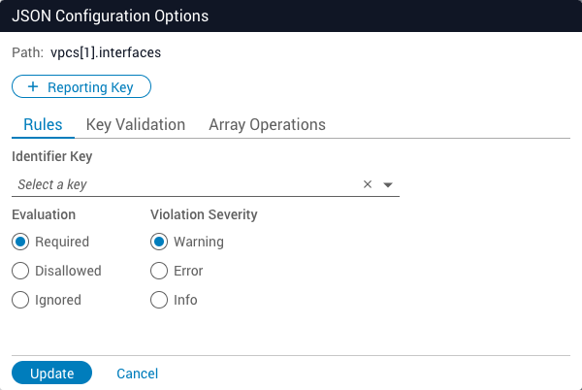Click the Evaluation section heading

pyautogui.click(x=44, y=214)
